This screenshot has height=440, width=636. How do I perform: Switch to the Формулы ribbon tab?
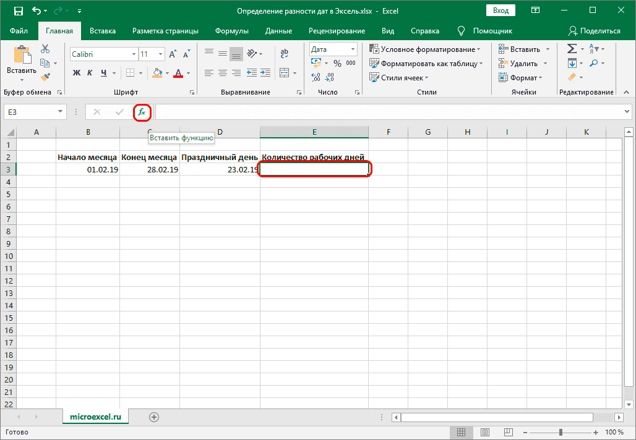(232, 31)
